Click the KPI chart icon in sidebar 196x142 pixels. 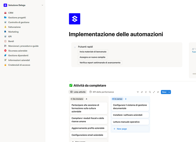5,36
